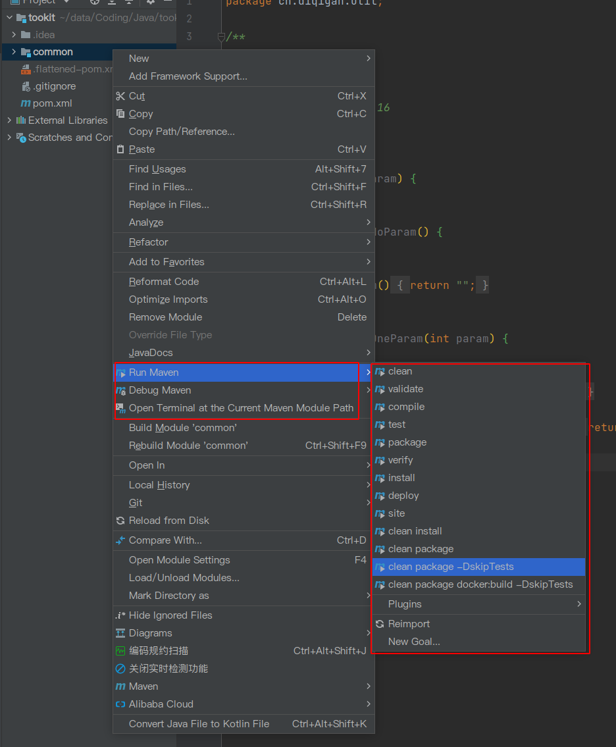Run clean package -DskipTests goal
Viewport: 616px width, 747px height.
(479, 567)
